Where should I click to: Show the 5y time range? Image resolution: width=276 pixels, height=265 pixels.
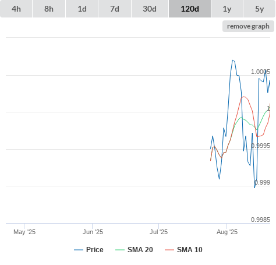point(260,9)
